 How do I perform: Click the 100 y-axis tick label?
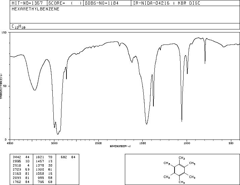pyautogui.click(x=4, y=32)
